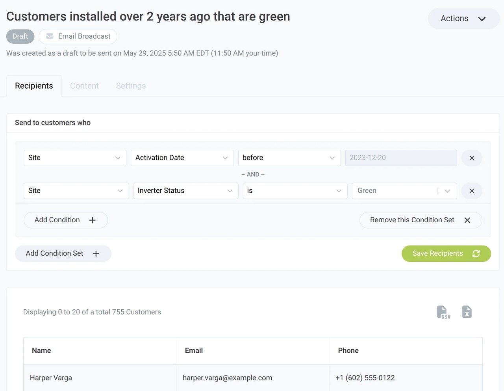The height and width of the screenshot is (391, 504).
Task: Remove the Activation Date condition row
Action: click(472, 158)
